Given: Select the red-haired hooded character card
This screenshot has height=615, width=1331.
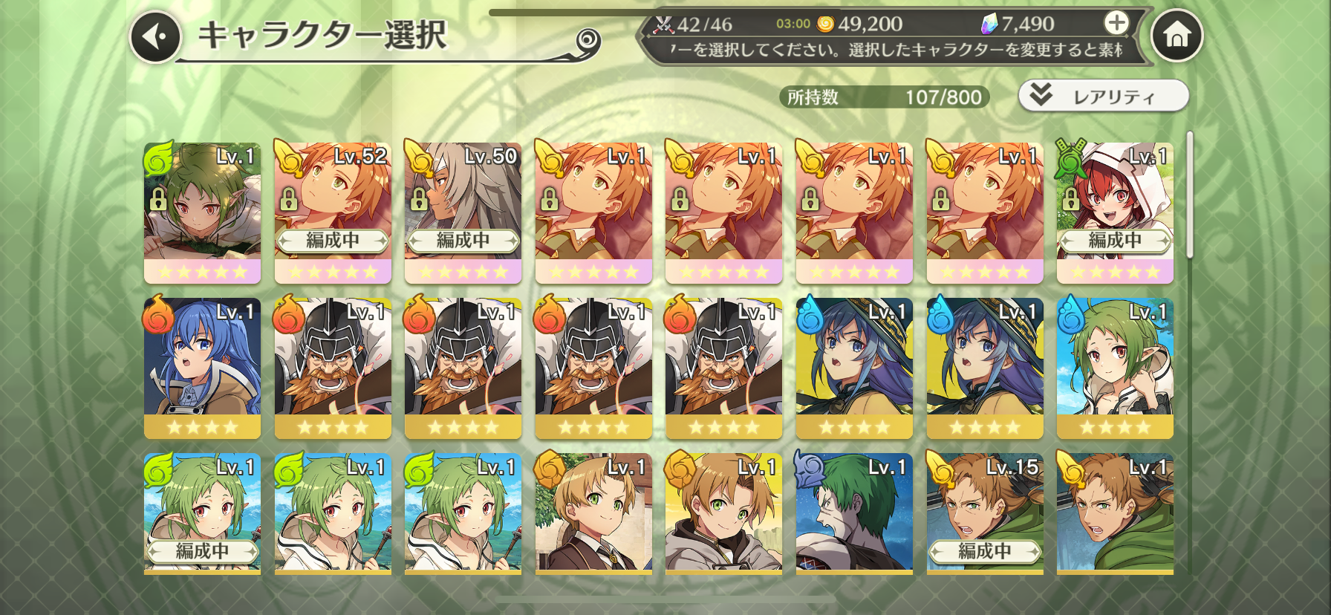Looking at the screenshot, I should tap(1115, 213).
